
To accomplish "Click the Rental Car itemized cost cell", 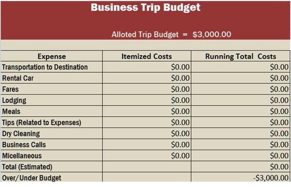I will click(x=146, y=78).
